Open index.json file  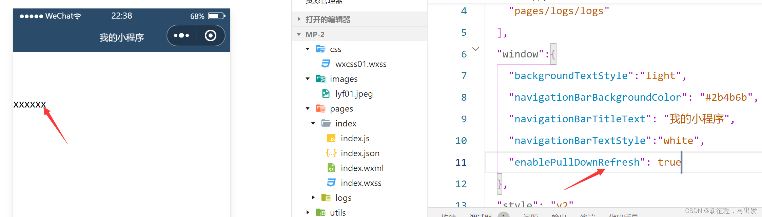point(360,153)
